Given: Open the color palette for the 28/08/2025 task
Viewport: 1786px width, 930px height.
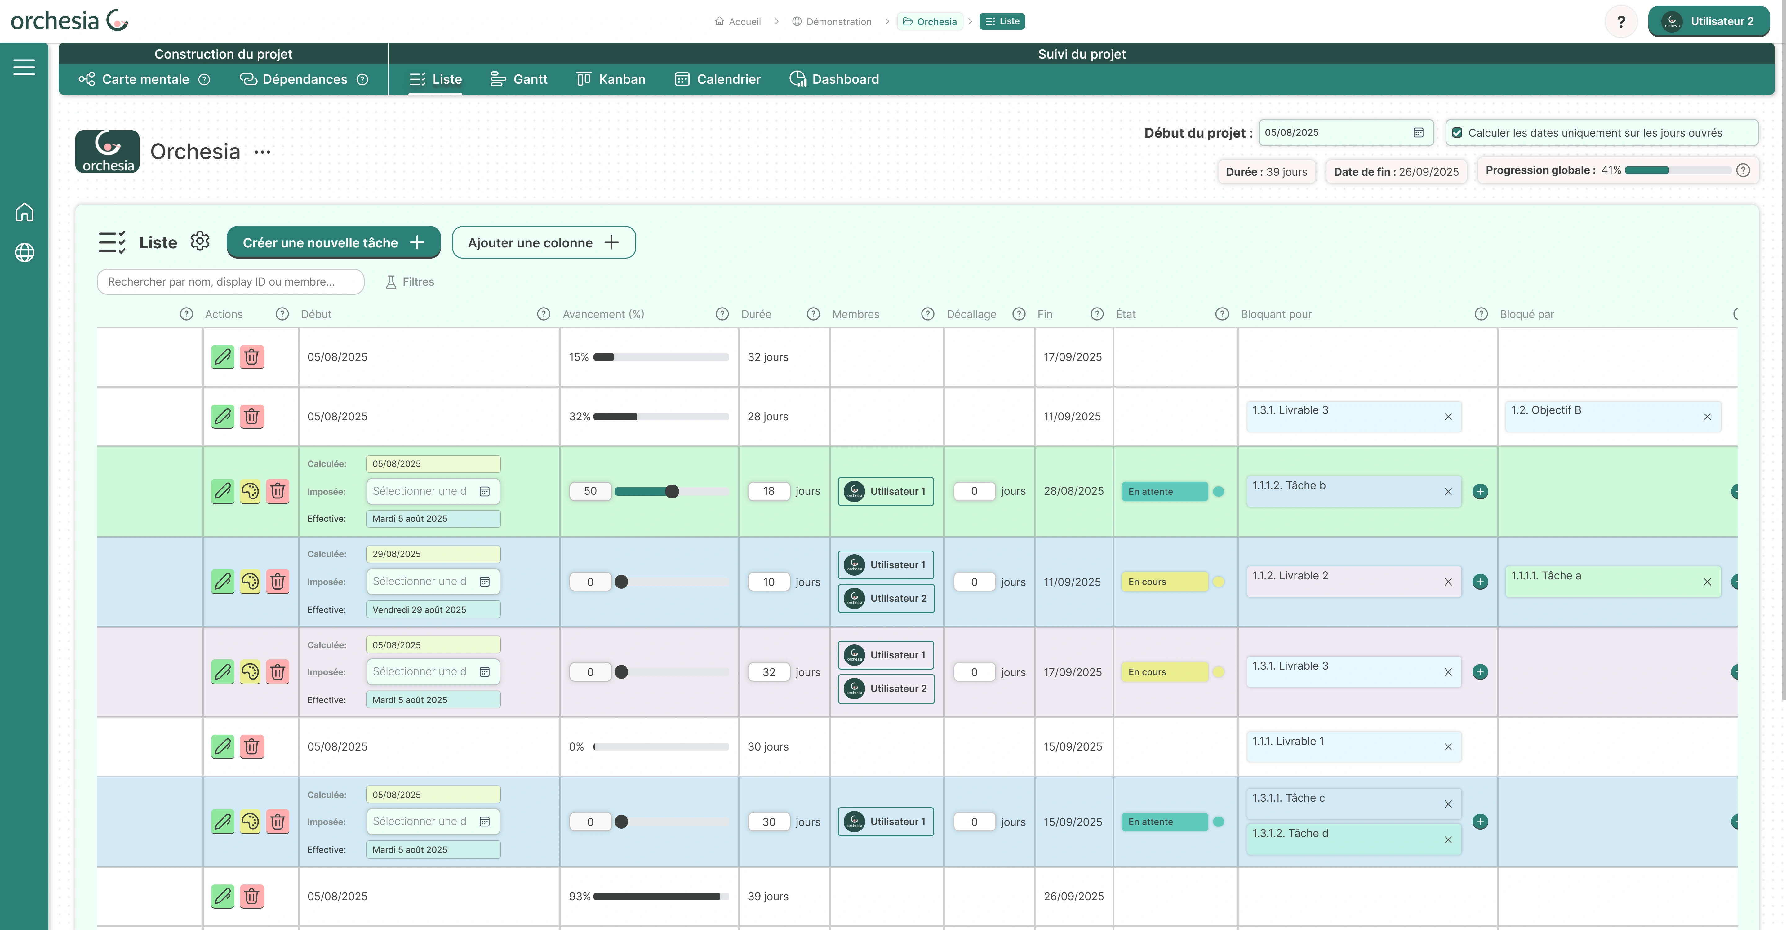Looking at the screenshot, I should (x=250, y=491).
